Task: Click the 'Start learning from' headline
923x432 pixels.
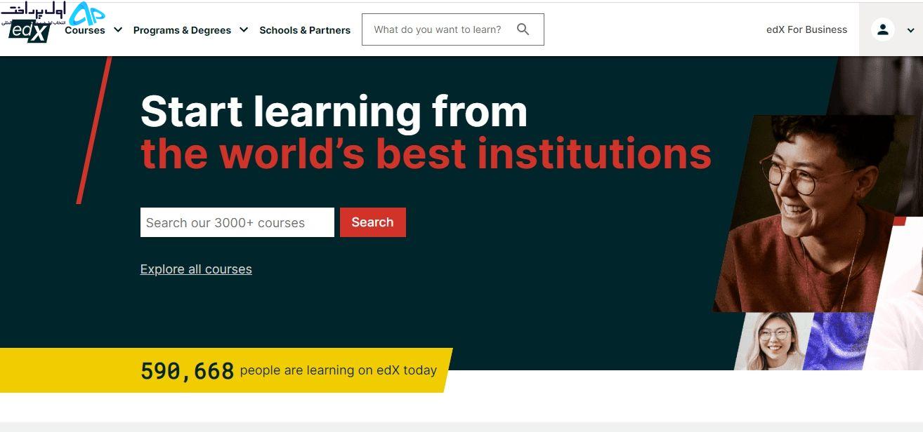Action: 334,112
